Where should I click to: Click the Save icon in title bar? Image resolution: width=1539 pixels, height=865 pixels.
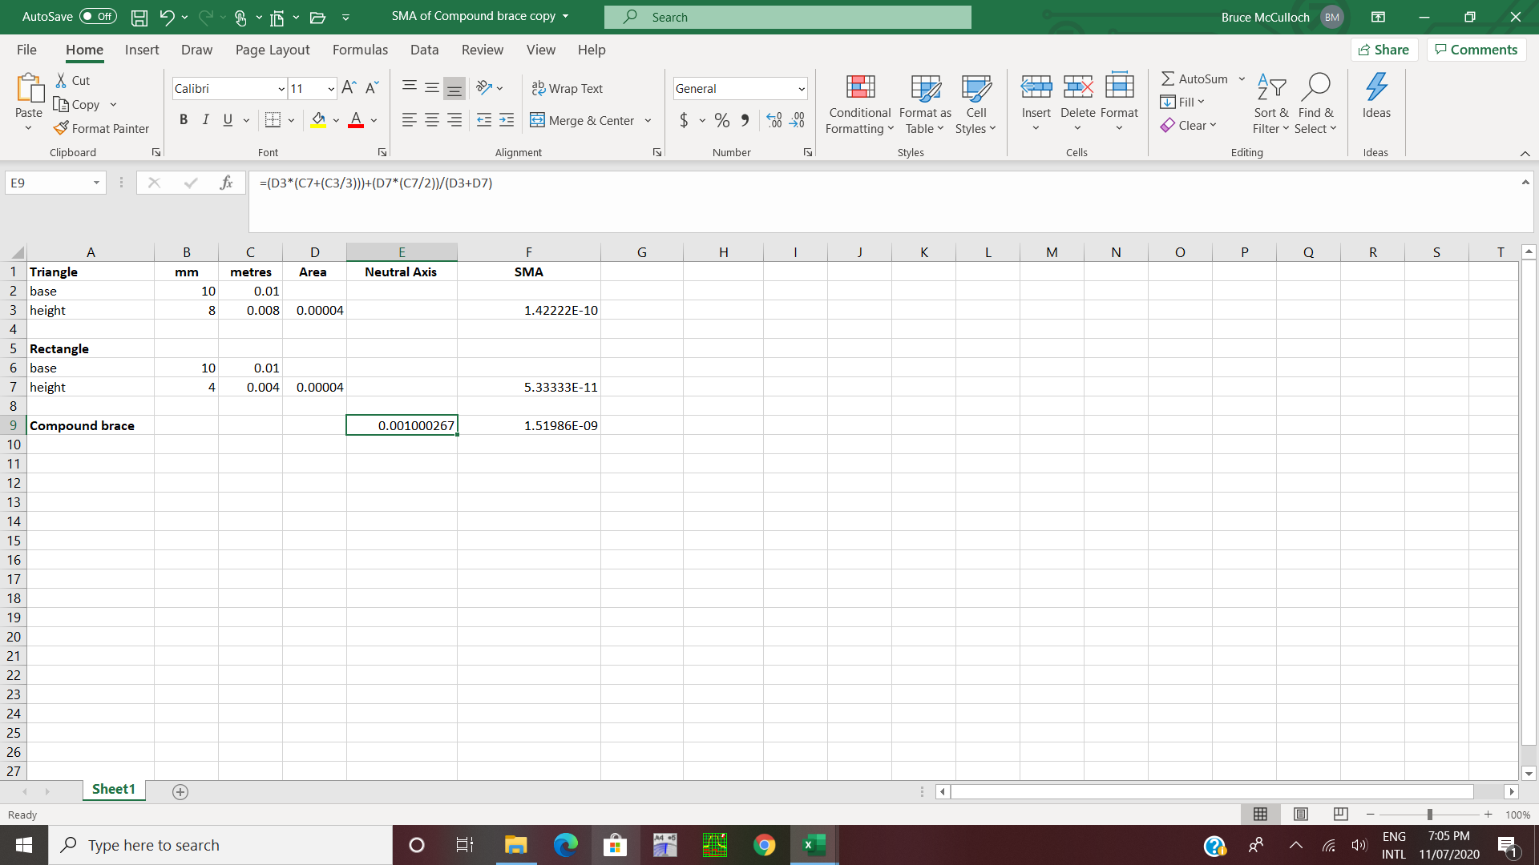point(139,17)
